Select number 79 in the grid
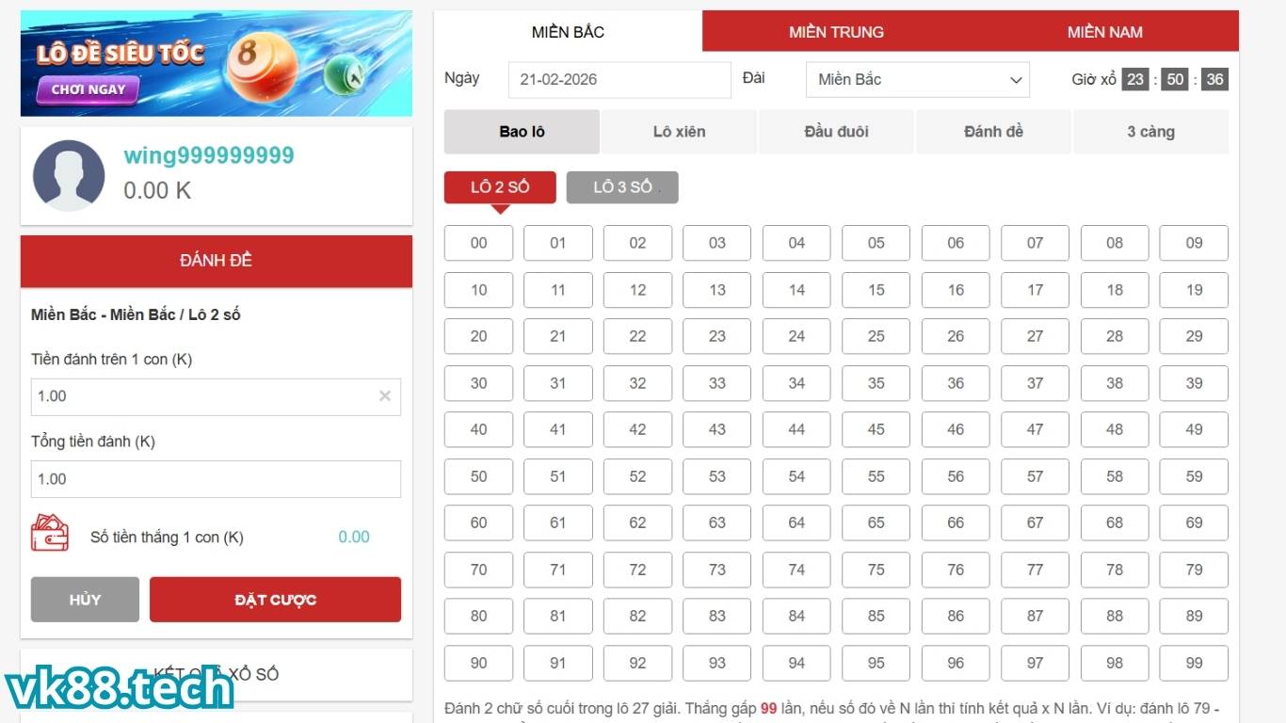Viewport: 1286px width, 723px height. click(1194, 570)
